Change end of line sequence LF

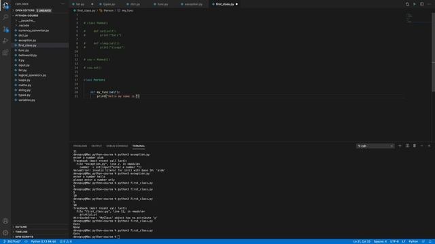[404, 241]
